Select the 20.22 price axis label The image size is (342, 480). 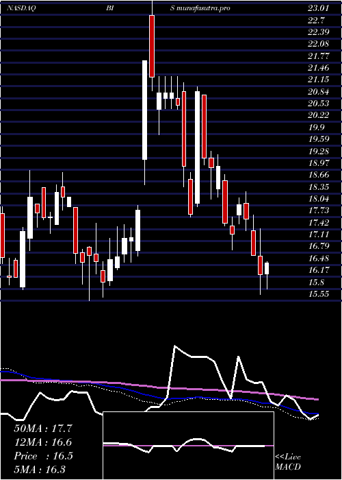pyautogui.click(x=319, y=115)
